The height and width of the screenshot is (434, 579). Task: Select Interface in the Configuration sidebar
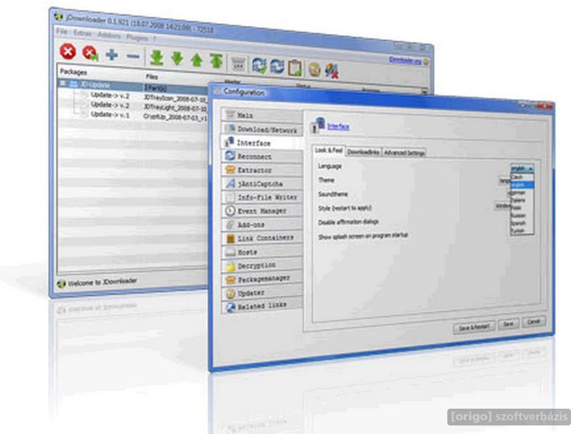click(x=262, y=142)
